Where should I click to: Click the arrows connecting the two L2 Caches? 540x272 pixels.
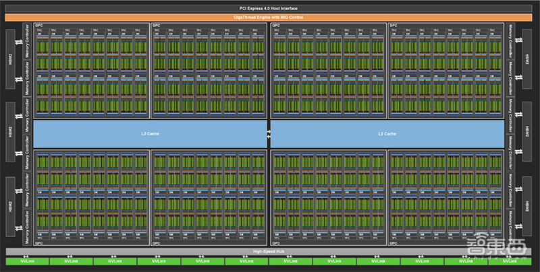tap(269, 134)
